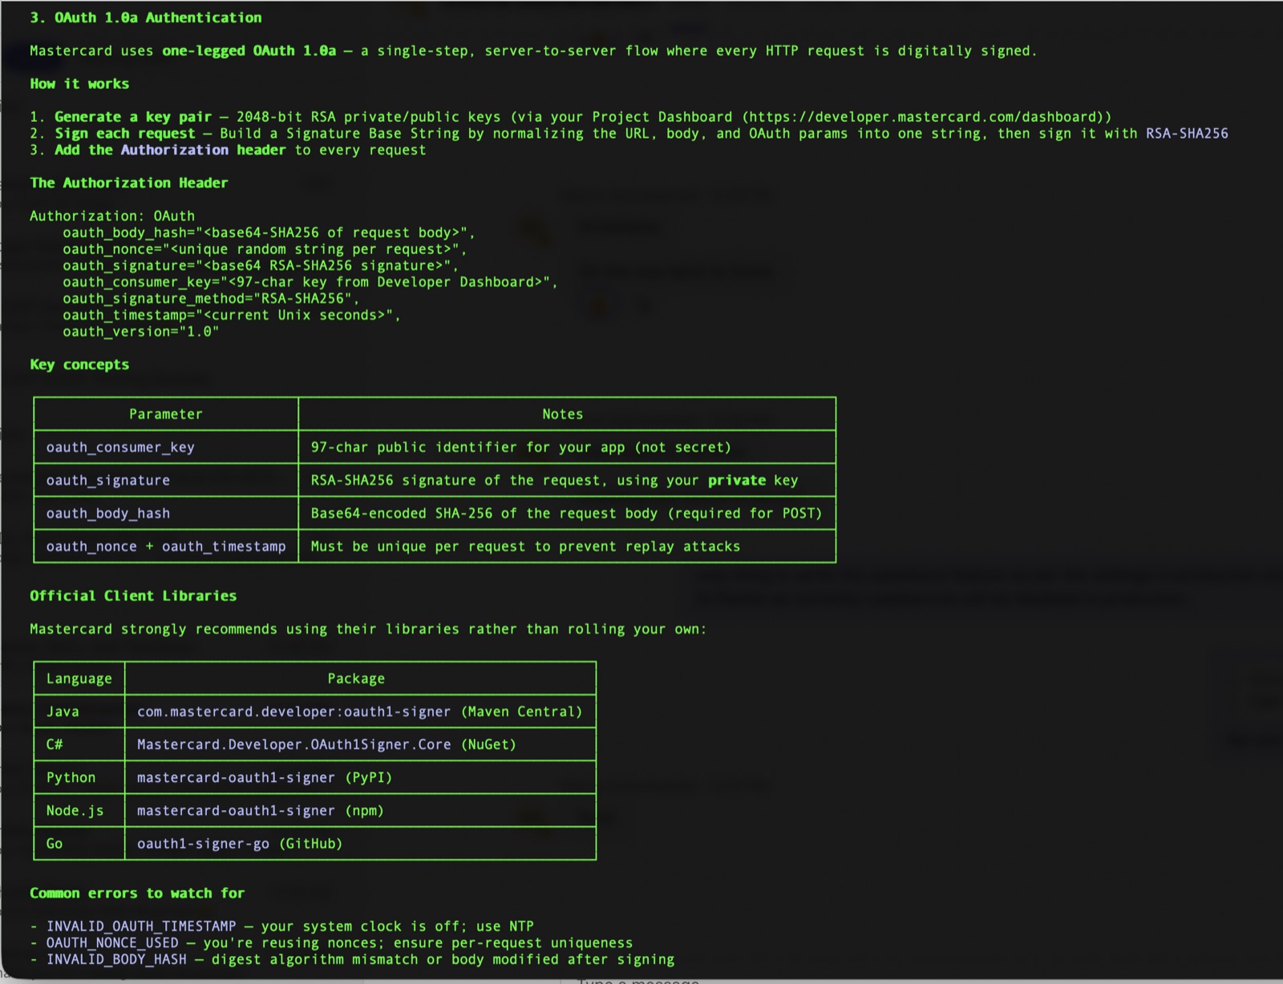Click the 'Authorization: OAuth' line
The height and width of the screenshot is (984, 1283).
112,216
